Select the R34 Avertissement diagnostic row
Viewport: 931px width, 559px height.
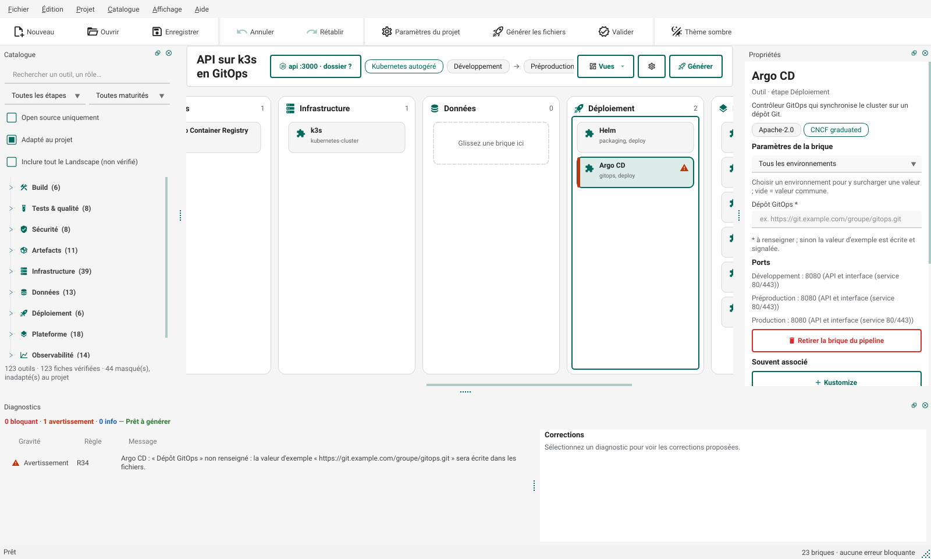268,463
